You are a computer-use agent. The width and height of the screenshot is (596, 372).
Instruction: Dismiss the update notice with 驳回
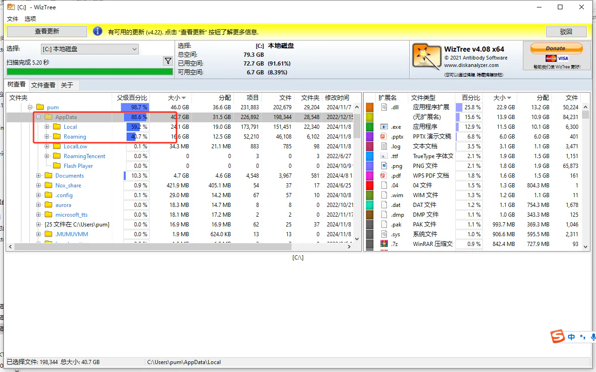566,32
